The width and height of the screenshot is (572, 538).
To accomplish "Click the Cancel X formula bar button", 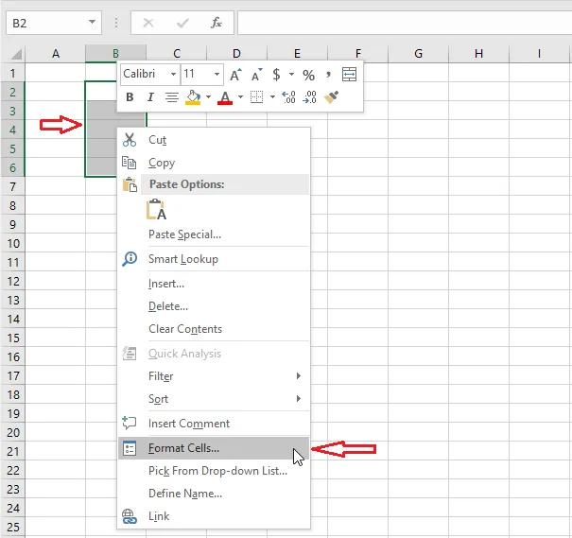I will (x=148, y=23).
